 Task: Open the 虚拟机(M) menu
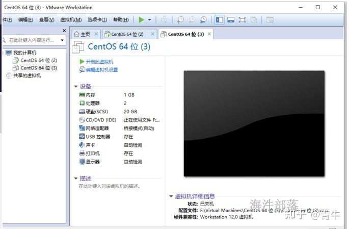pos(71,20)
